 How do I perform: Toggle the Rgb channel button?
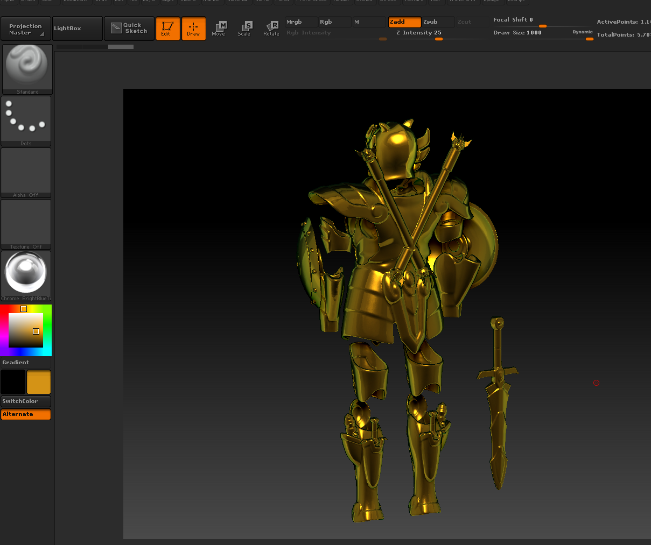334,22
